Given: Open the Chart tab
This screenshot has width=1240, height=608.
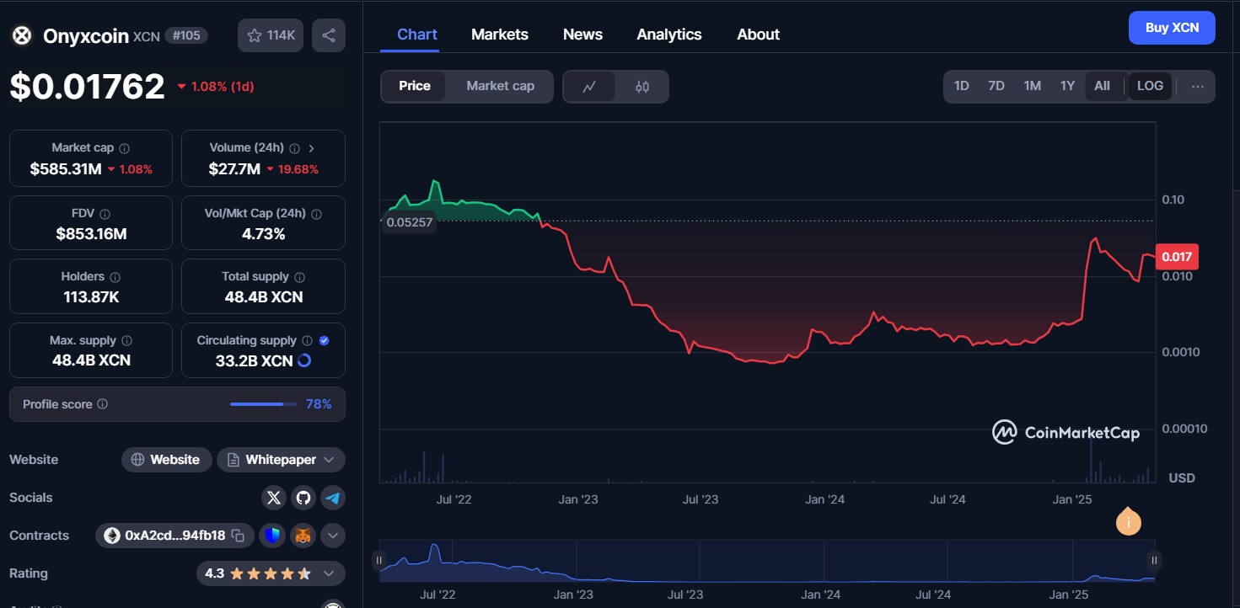Looking at the screenshot, I should [416, 35].
